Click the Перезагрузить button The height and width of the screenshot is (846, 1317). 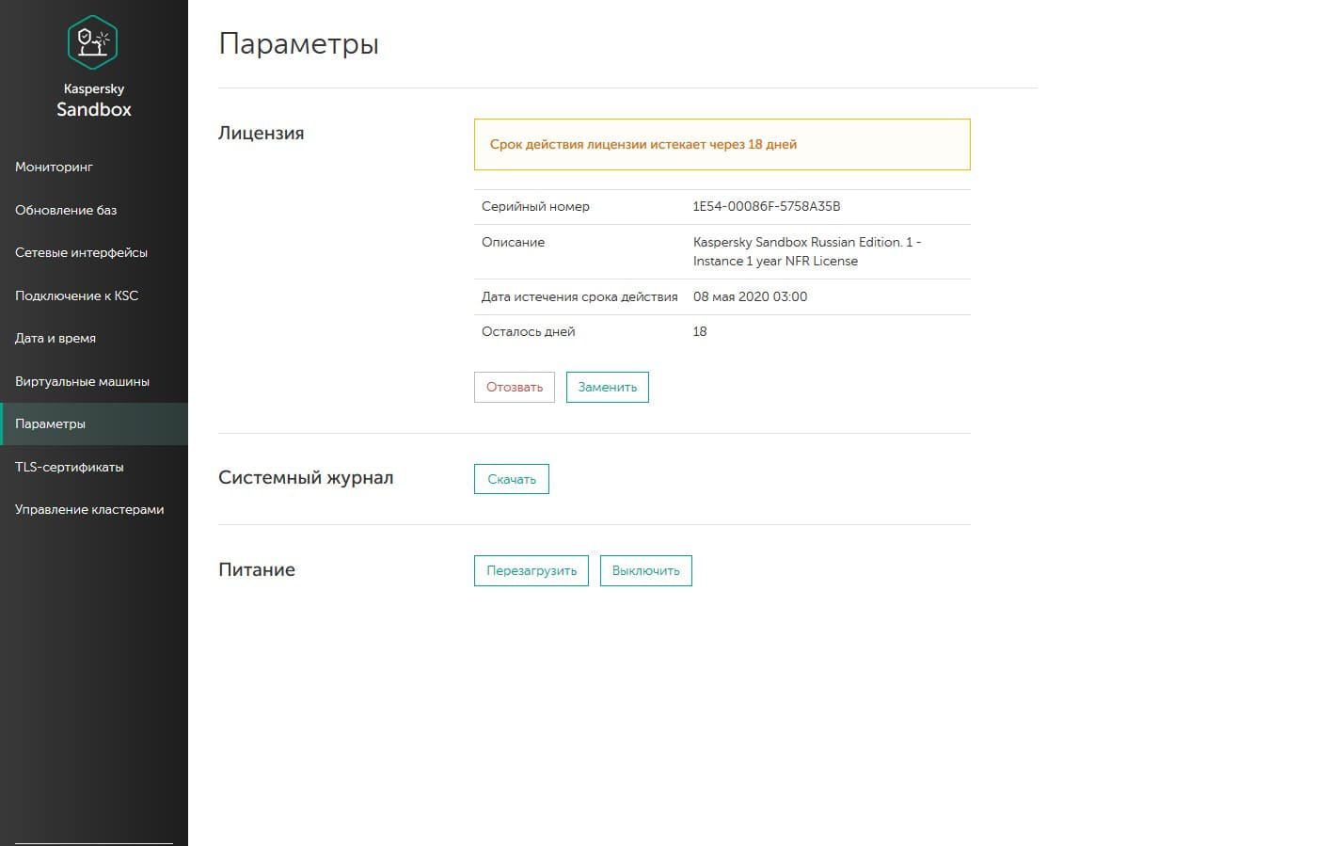pyautogui.click(x=532, y=570)
